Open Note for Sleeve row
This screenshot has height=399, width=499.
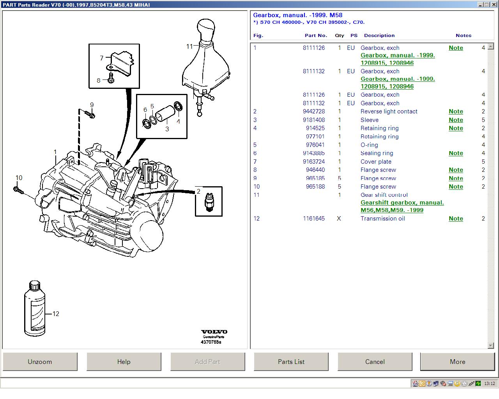point(456,120)
